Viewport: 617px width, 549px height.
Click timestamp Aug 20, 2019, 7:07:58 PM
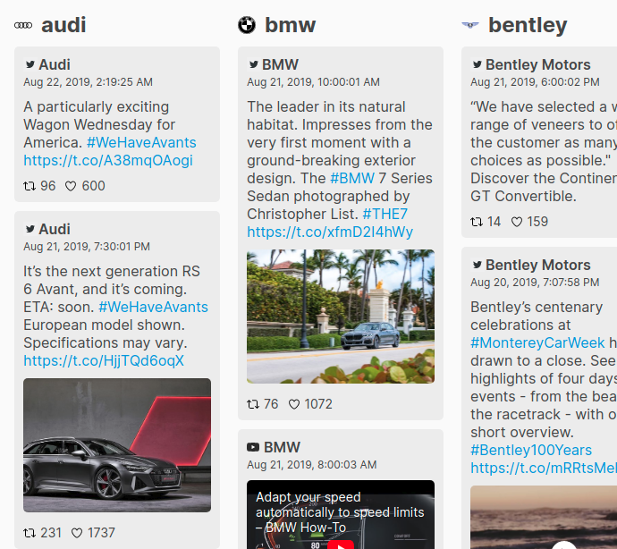(535, 283)
